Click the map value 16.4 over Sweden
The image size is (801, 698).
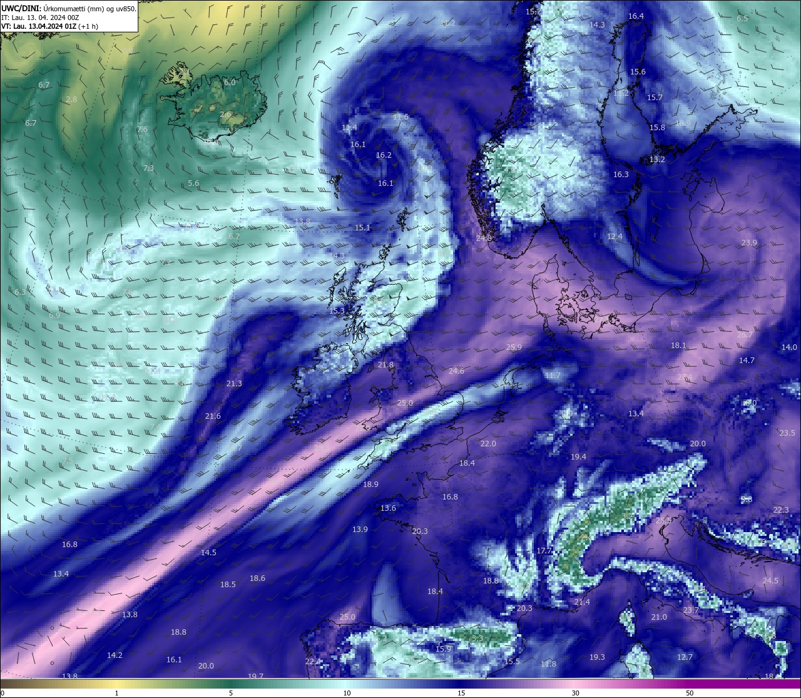point(636,16)
